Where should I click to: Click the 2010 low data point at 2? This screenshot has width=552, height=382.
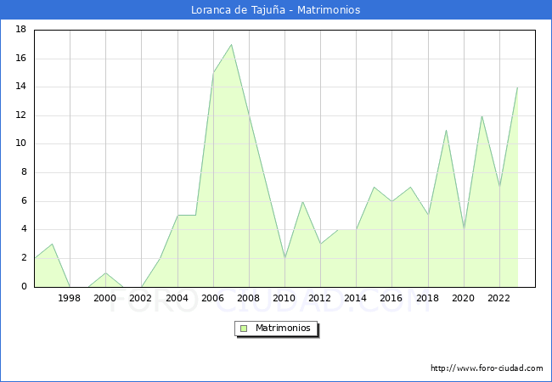pos(284,259)
